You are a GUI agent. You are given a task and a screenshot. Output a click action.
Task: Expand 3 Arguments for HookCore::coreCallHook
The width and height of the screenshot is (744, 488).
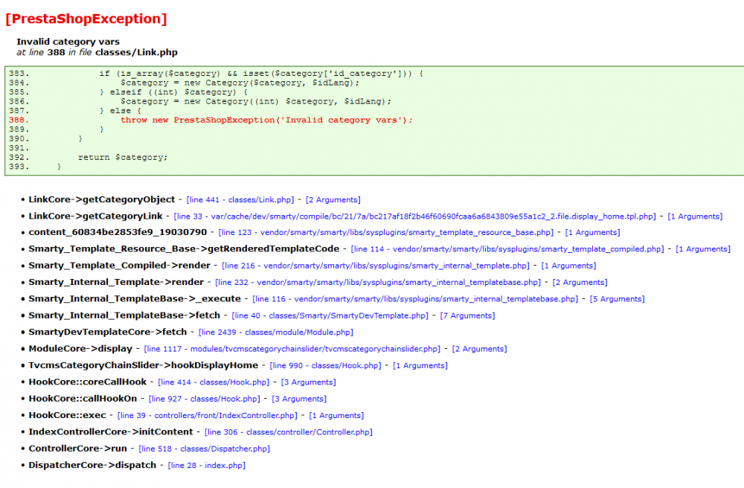(309, 382)
